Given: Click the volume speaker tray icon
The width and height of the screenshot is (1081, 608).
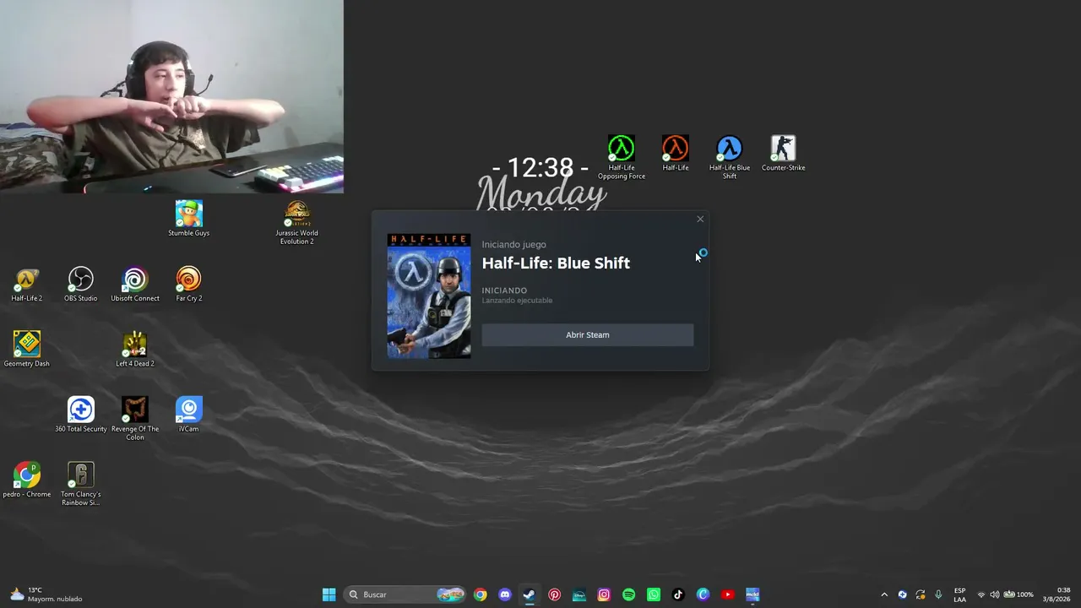Looking at the screenshot, I should 994,594.
